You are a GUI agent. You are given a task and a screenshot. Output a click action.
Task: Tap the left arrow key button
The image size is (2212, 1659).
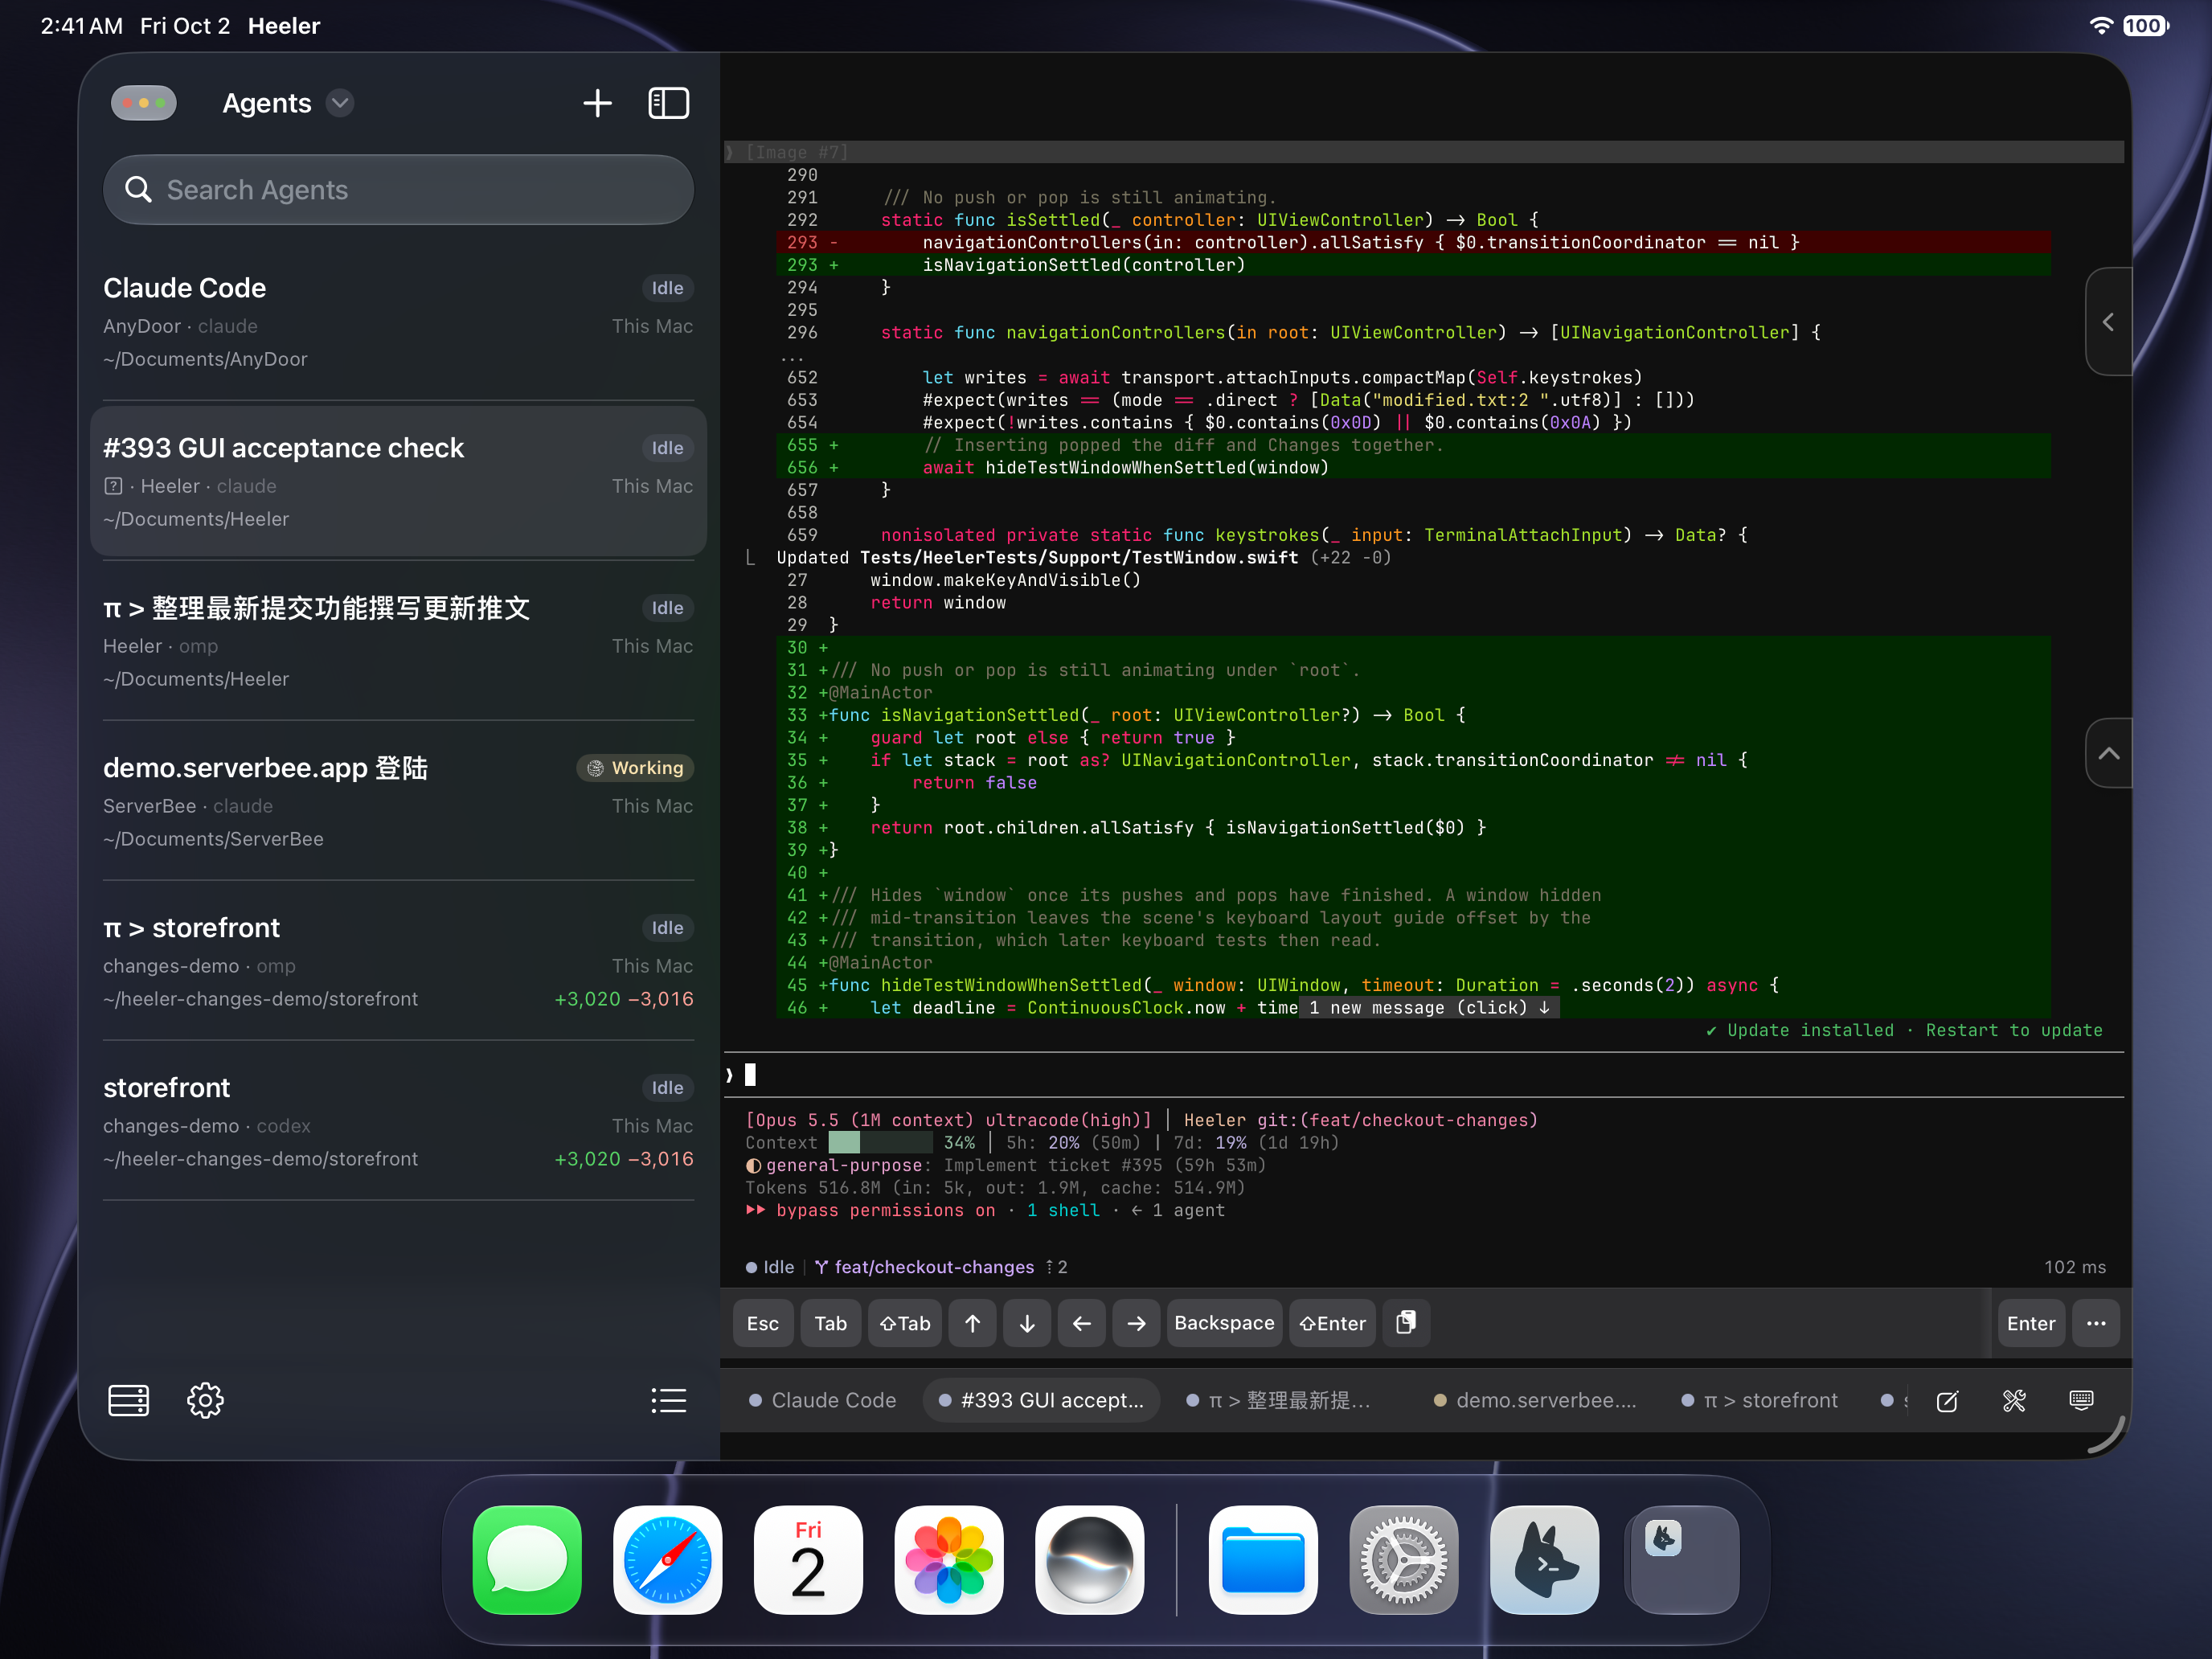point(1082,1323)
